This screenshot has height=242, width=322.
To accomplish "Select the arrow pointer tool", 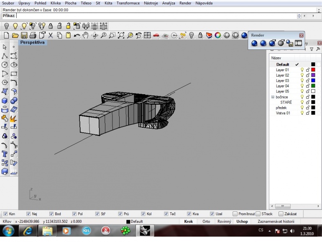I will [5, 47].
